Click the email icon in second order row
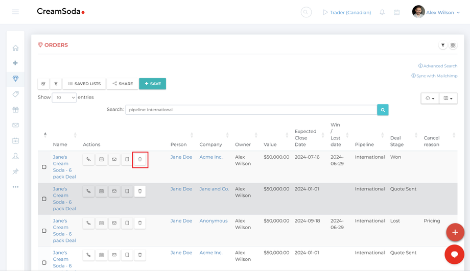This screenshot has height=271, width=470. 114,191
